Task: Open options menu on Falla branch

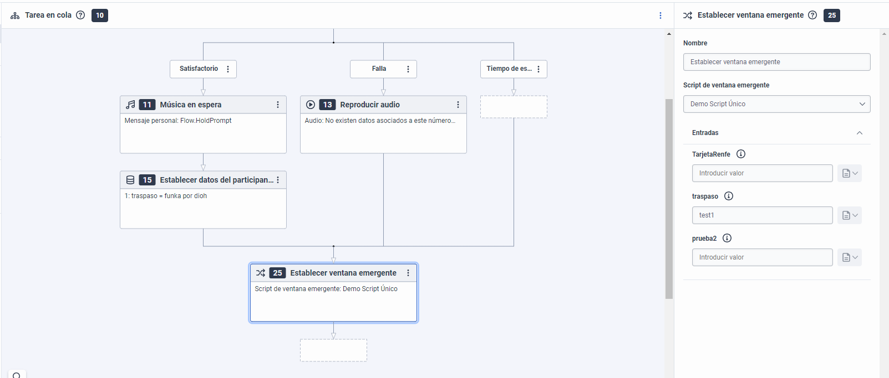Action: (408, 69)
